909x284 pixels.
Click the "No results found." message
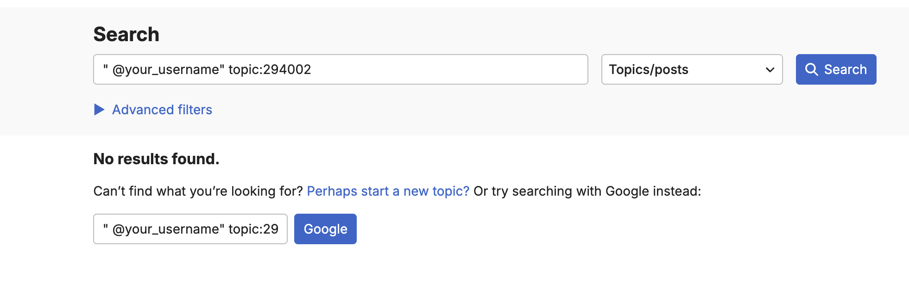[x=156, y=159]
